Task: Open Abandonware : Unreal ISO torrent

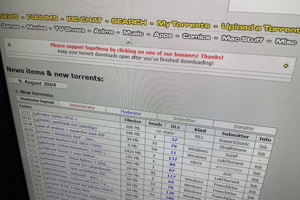Action: tap(79, 165)
